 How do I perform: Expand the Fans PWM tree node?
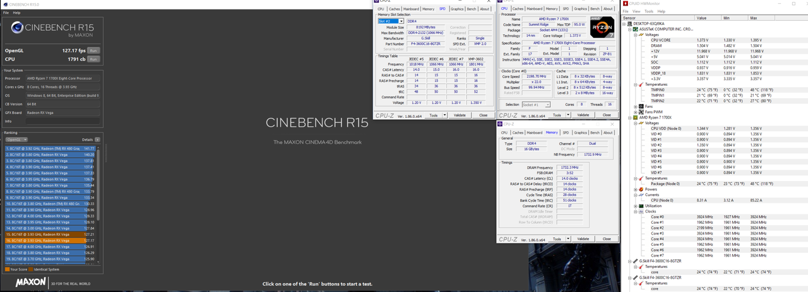pyautogui.click(x=635, y=112)
